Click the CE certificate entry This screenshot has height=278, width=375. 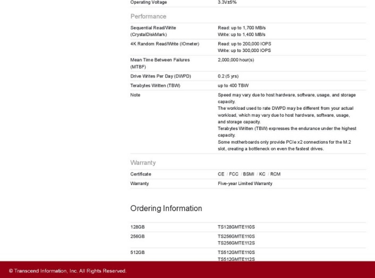(x=221, y=174)
